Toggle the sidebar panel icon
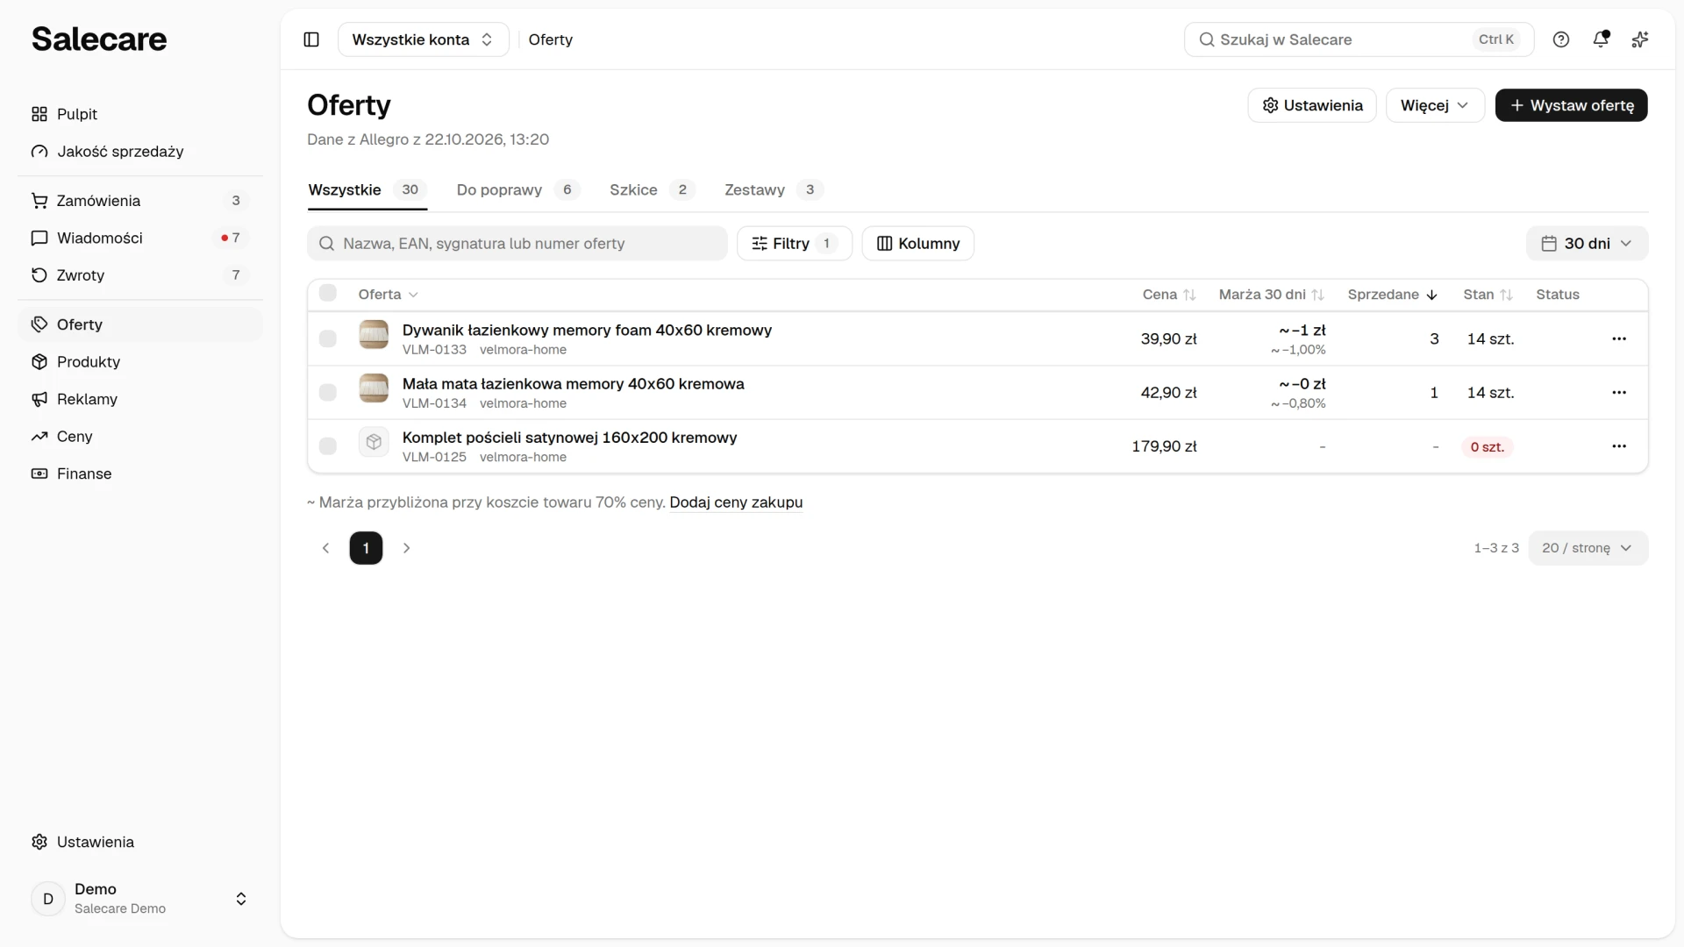The width and height of the screenshot is (1684, 947). [x=311, y=39]
